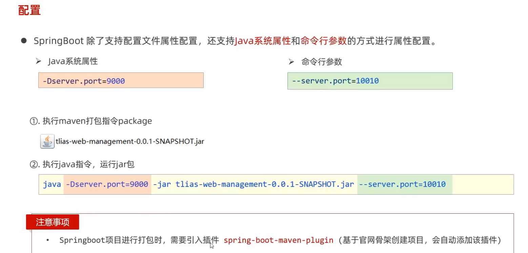Screen dimensions: 528x253
Task: Click the 'java' keyword in the command line
Action: 52,184
